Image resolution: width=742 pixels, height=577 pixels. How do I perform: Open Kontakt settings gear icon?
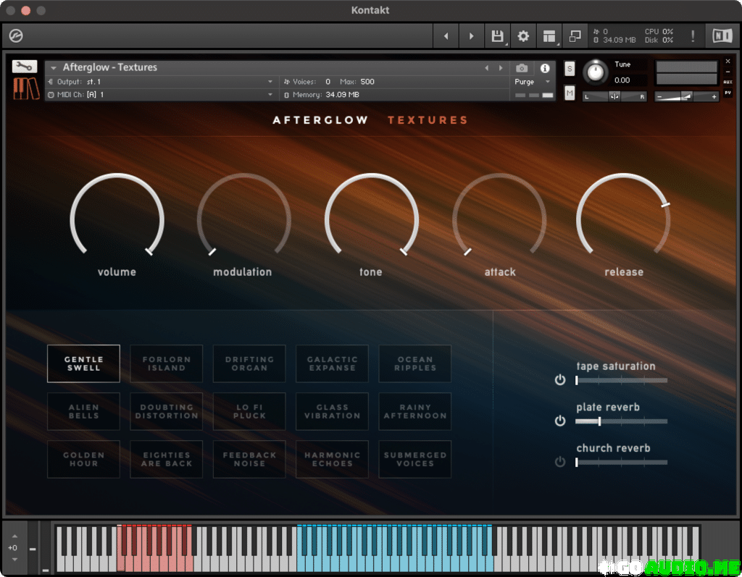click(523, 36)
